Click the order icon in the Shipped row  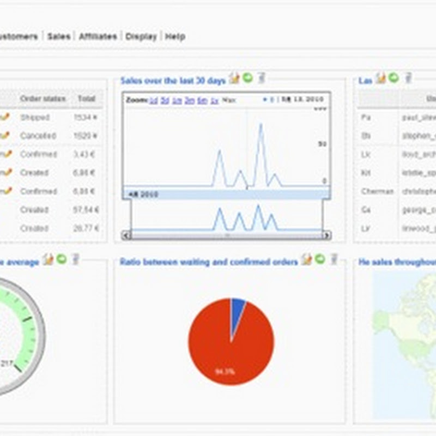click(x=5, y=117)
